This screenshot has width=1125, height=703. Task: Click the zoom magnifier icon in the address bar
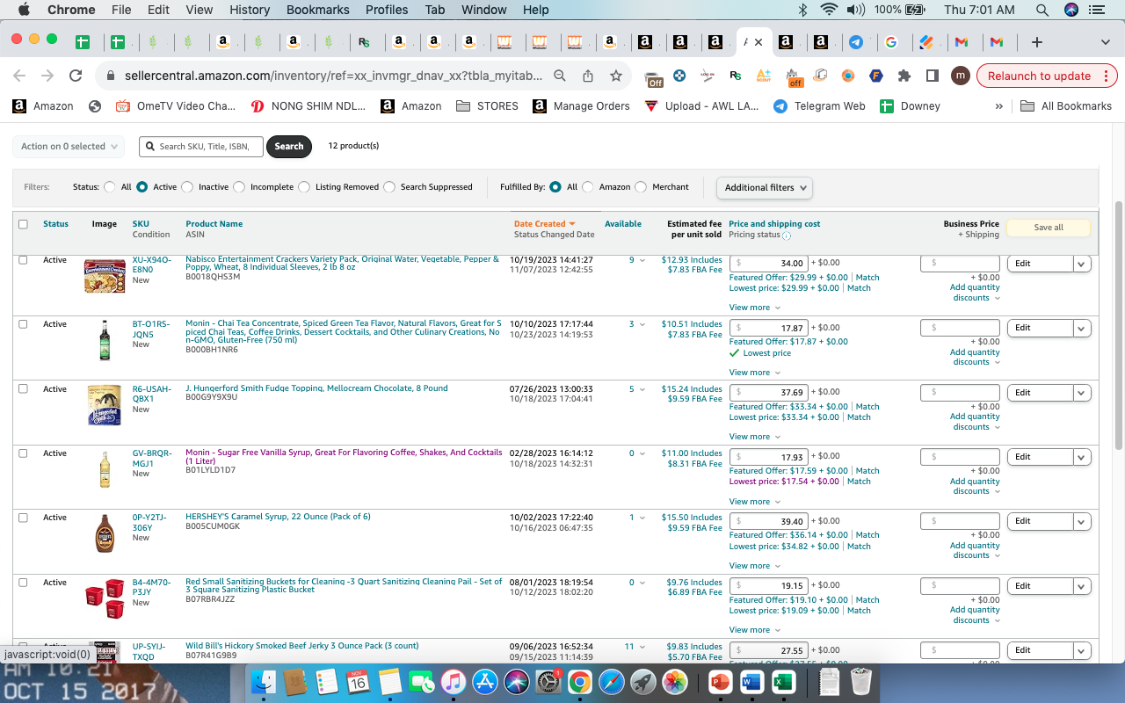560,76
